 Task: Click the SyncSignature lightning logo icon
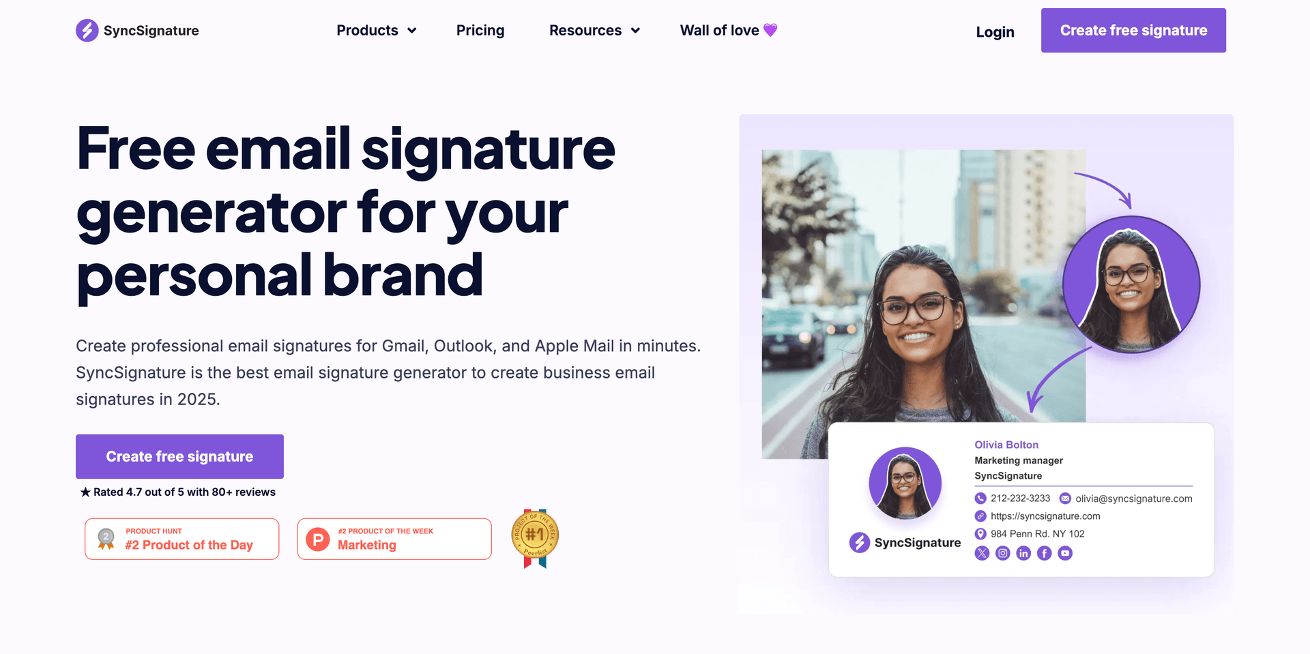coord(87,31)
